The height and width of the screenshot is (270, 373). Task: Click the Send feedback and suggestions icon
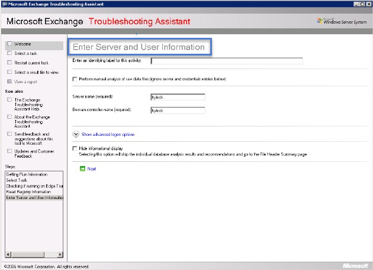[9, 134]
